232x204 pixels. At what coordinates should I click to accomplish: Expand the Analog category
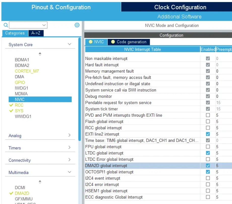coord(69,135)
